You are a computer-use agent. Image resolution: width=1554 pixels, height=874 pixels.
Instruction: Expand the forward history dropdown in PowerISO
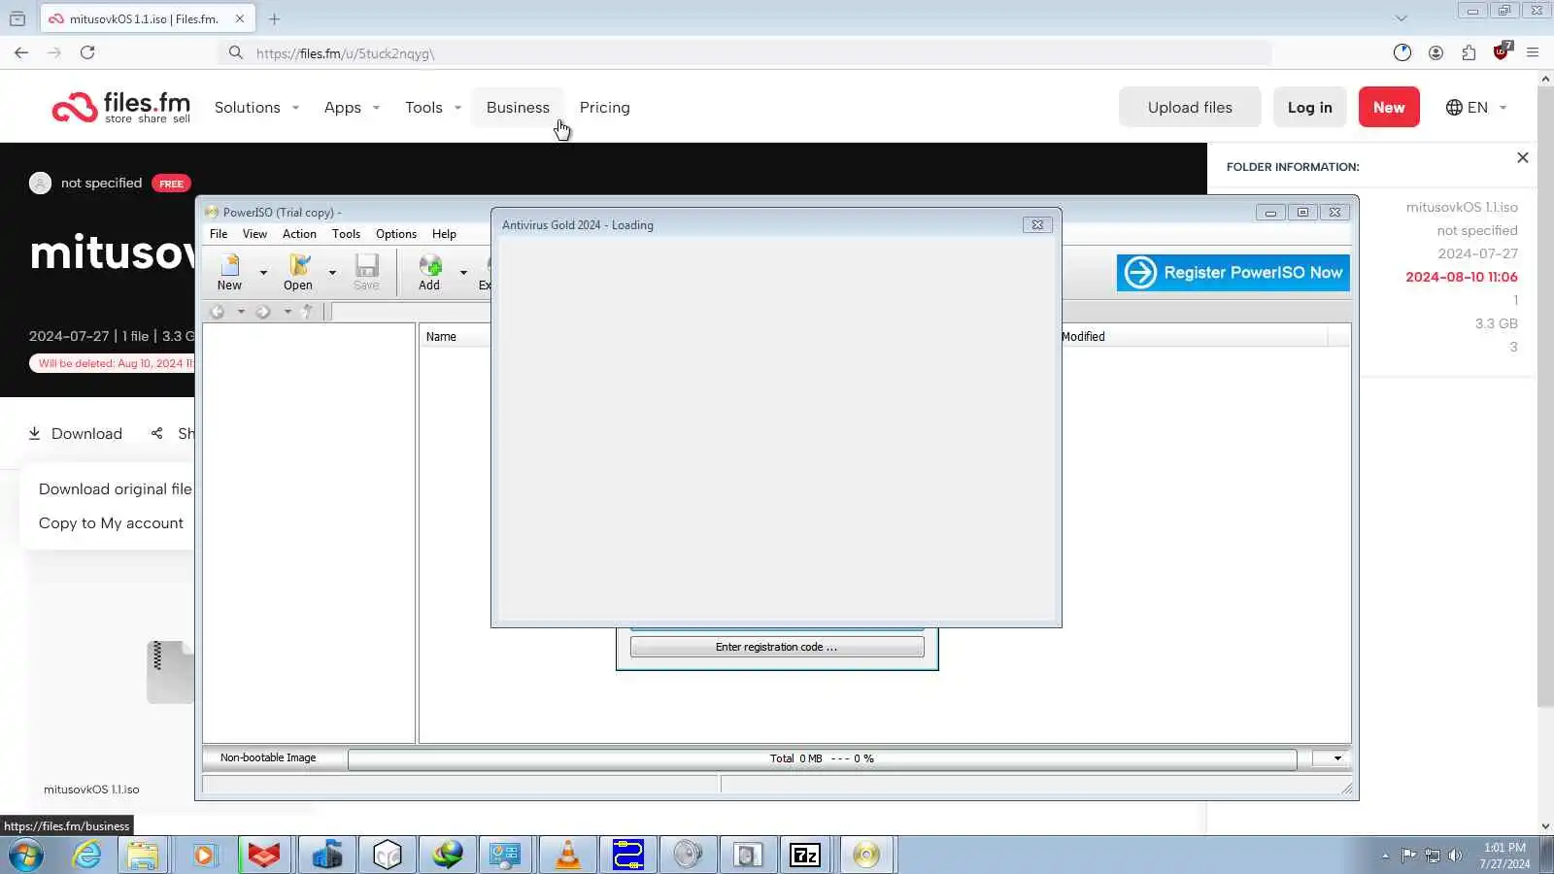click(x=287, y=312)
